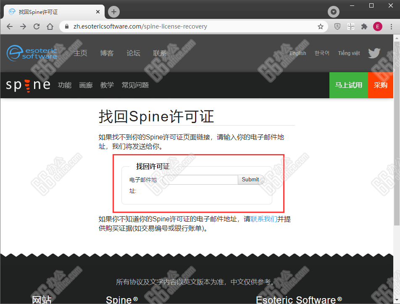Submit the license recovery form
The height and width of the screenshot is (304, 400).
point(251,180)
